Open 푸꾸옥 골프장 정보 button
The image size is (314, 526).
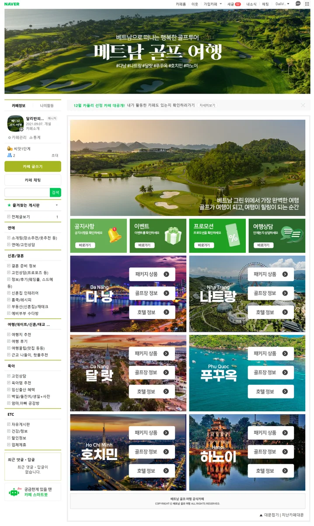click(271, 373)
